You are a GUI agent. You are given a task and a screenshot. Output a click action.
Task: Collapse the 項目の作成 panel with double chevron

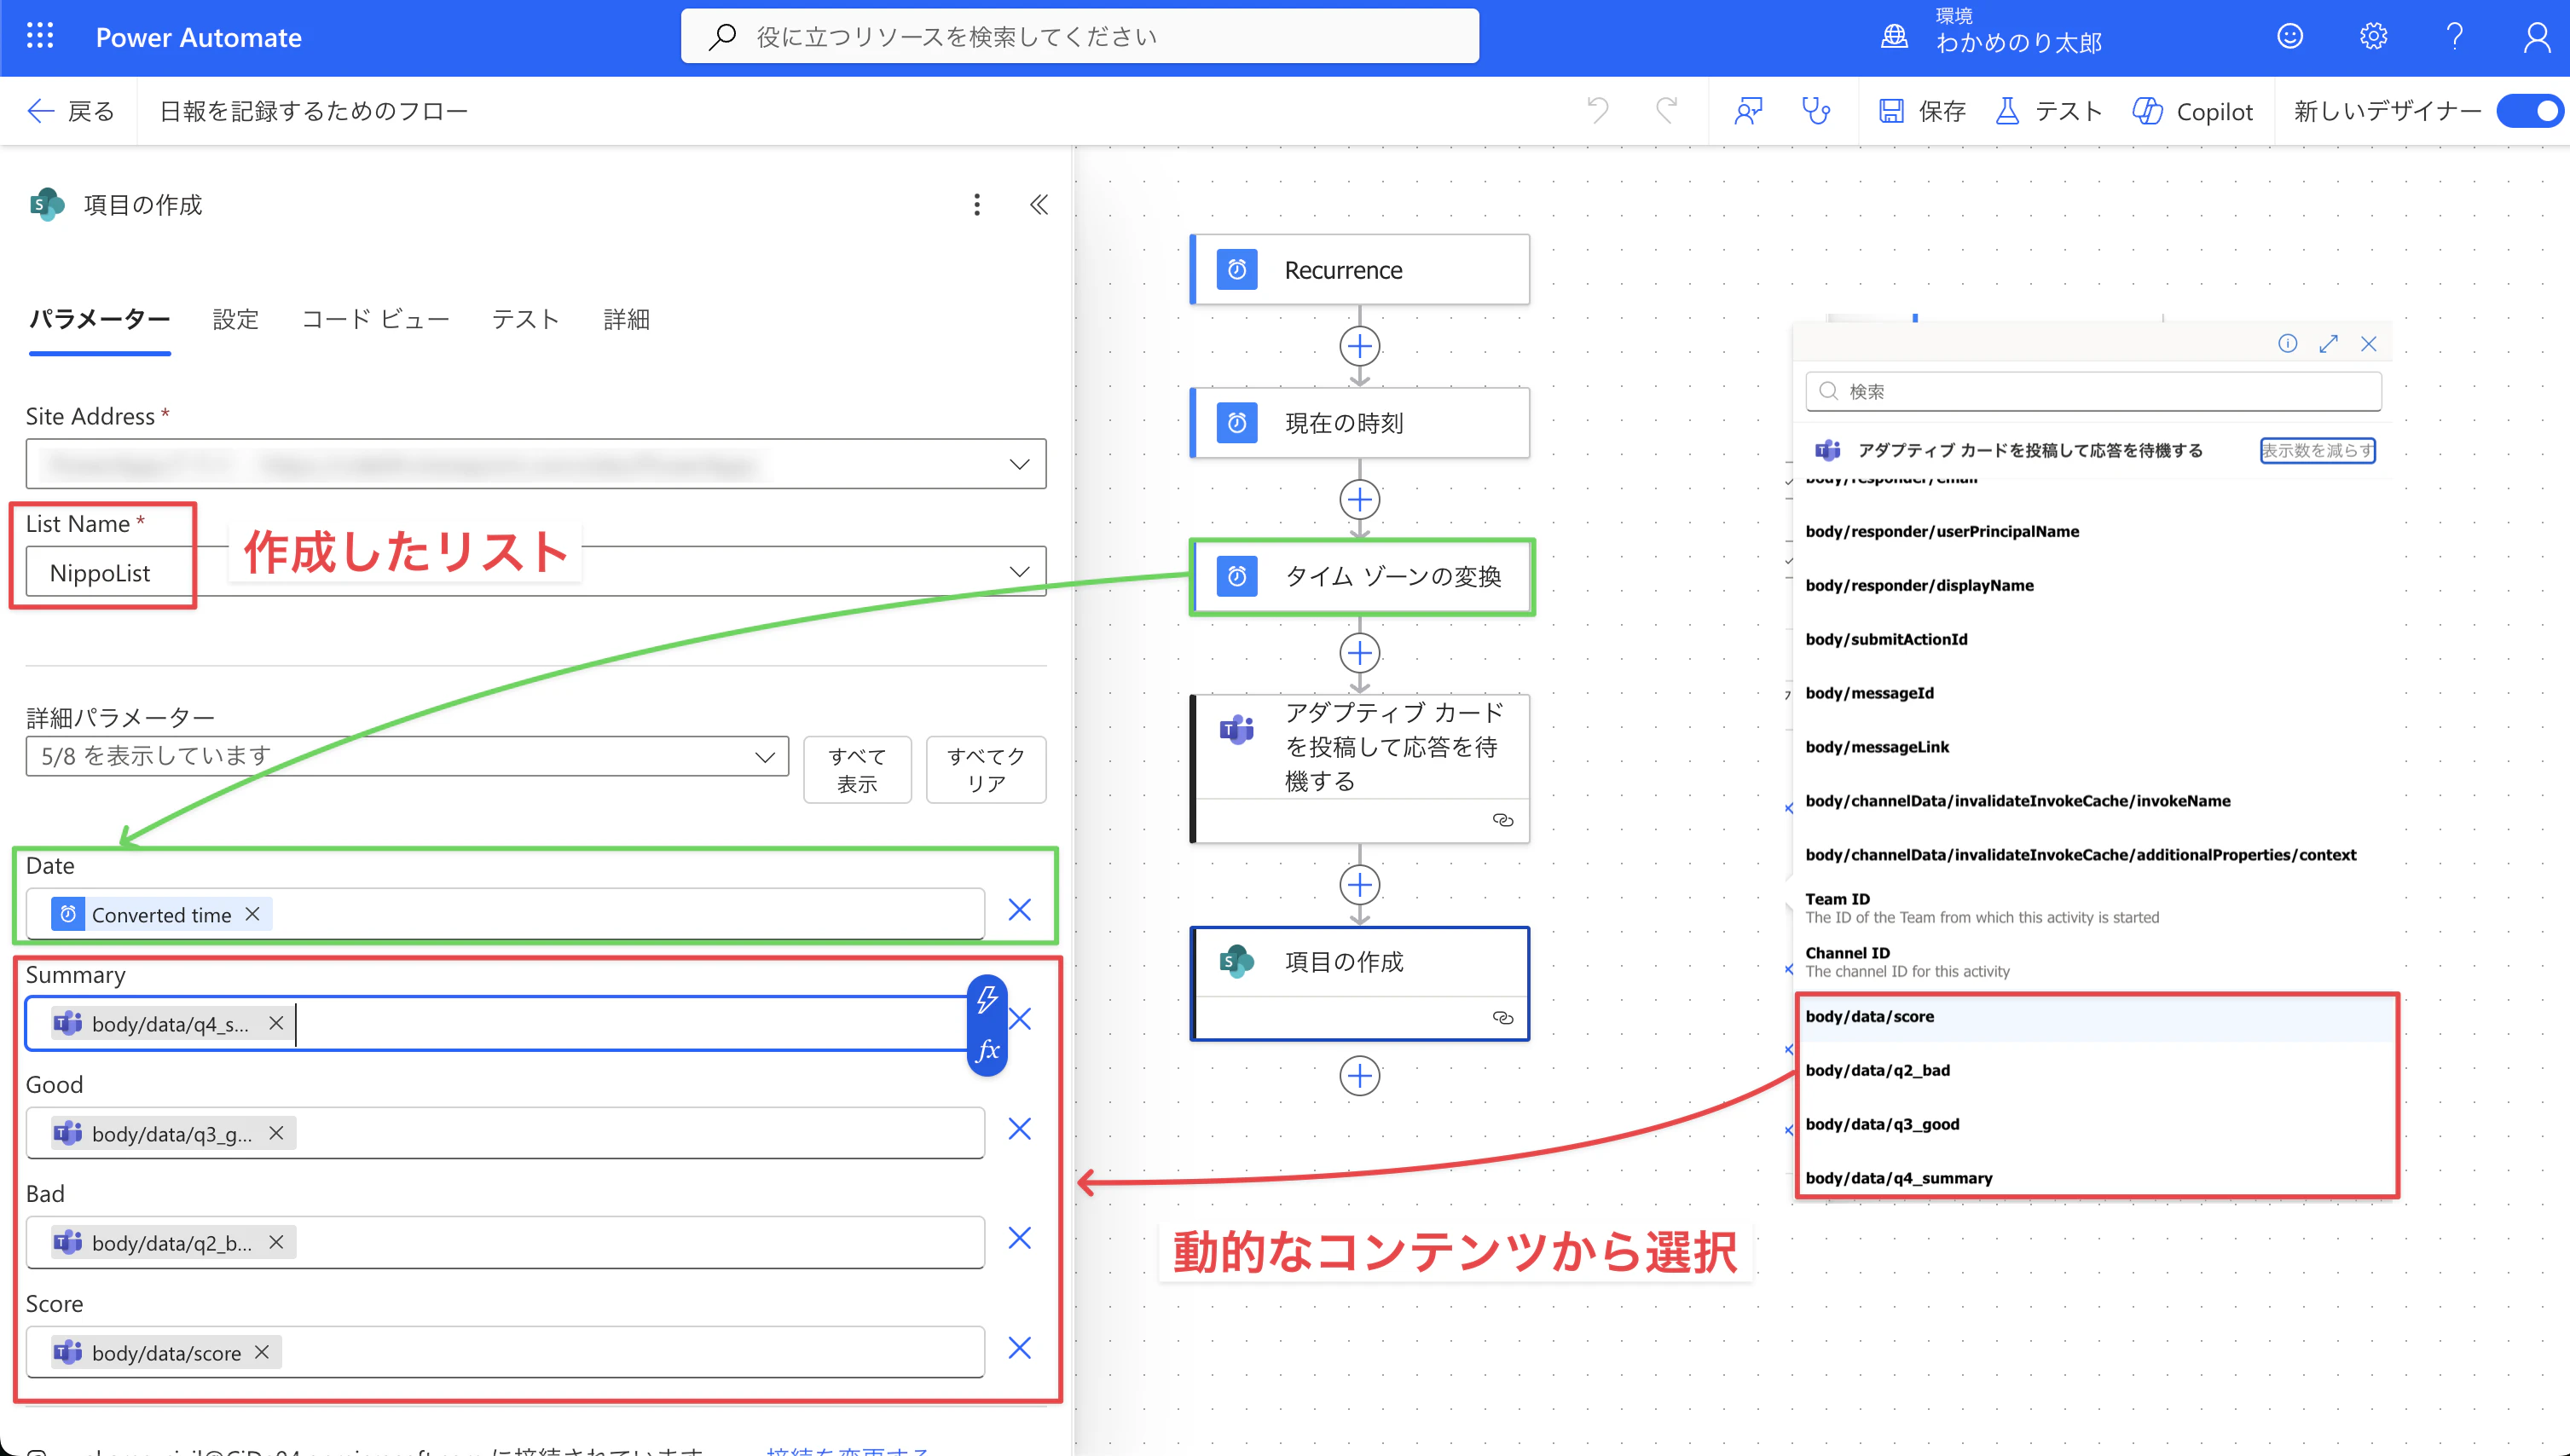point(1039,205)
